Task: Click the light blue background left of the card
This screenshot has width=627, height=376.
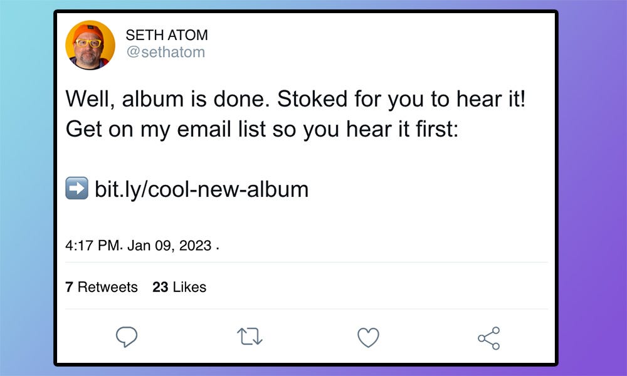Action: tap(26, 188)
